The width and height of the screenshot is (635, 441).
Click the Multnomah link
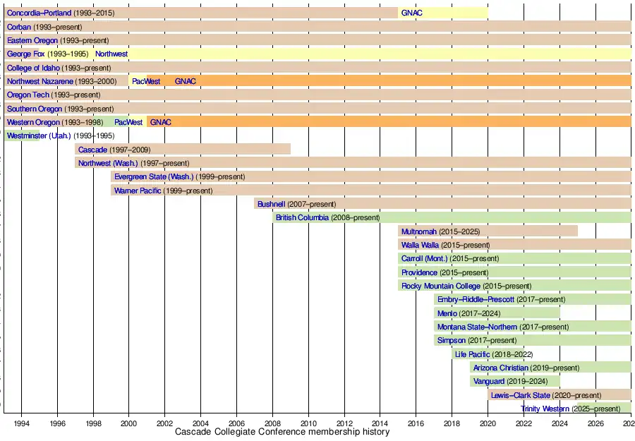click(x=419, y=231)
